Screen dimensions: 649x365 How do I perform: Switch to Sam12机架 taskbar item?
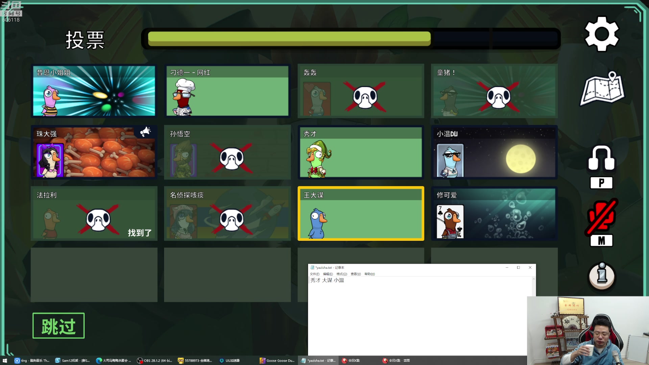(73, 361)
